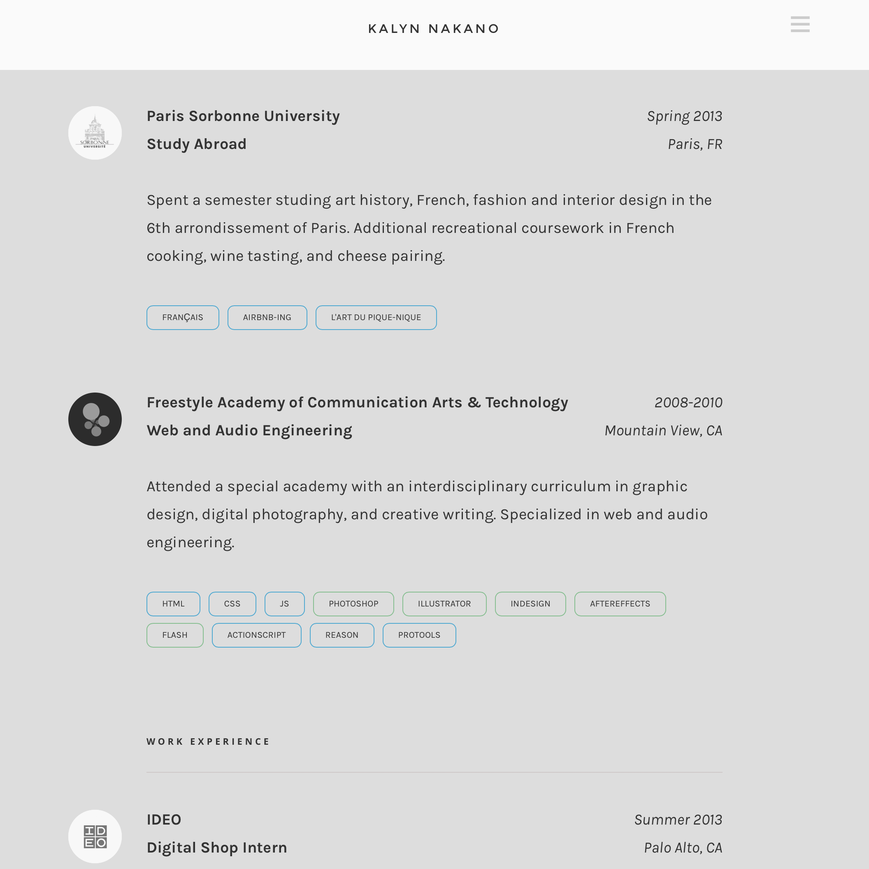Click the Paris Sorbonne University logo
This screenshot has width=869, height=869.
pyautogui.click(x=95, y=133)
